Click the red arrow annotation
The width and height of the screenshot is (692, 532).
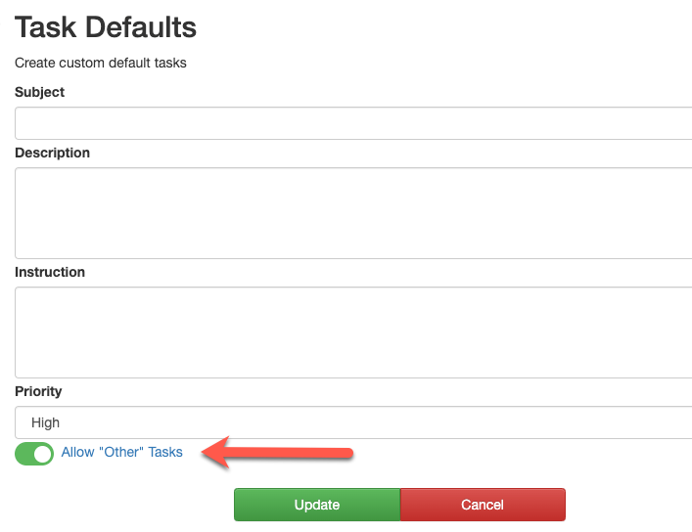click(x=277, y=453)
